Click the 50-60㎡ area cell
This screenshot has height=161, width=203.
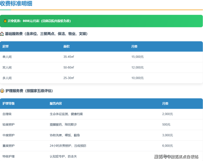(x=69, y=67)
